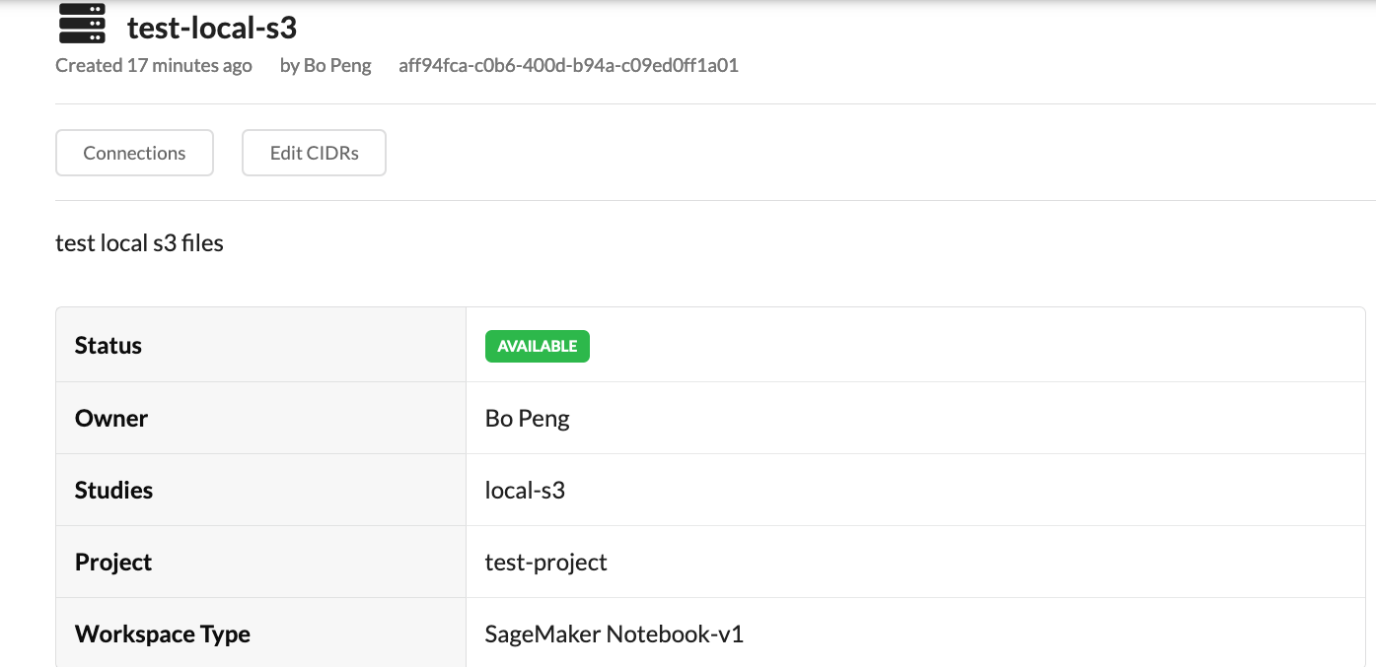Click the server workspace icon

pos(82,24)
